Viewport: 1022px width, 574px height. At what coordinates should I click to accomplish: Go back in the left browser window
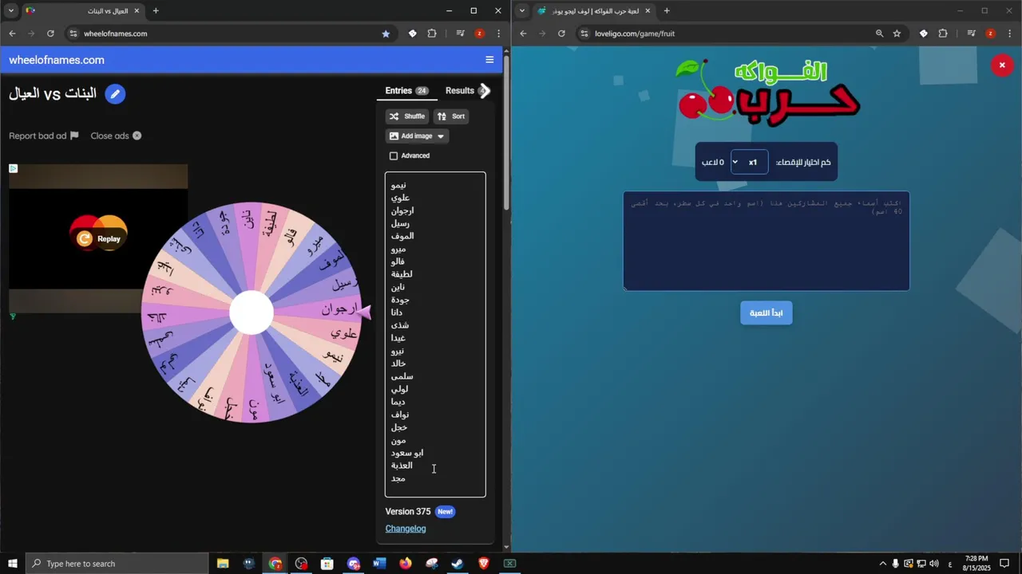pos(12,33)
